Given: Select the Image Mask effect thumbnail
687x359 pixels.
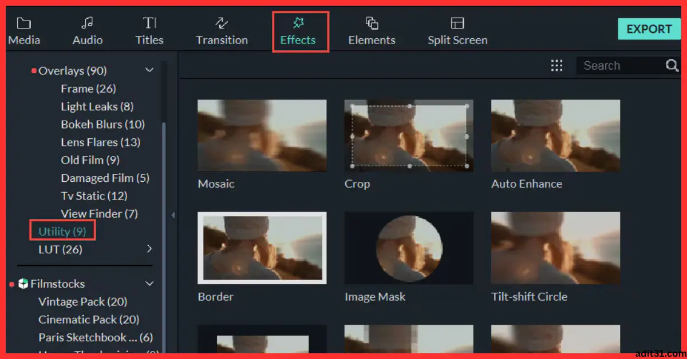Looking at the screenshot, I should (x=409, y=248).
